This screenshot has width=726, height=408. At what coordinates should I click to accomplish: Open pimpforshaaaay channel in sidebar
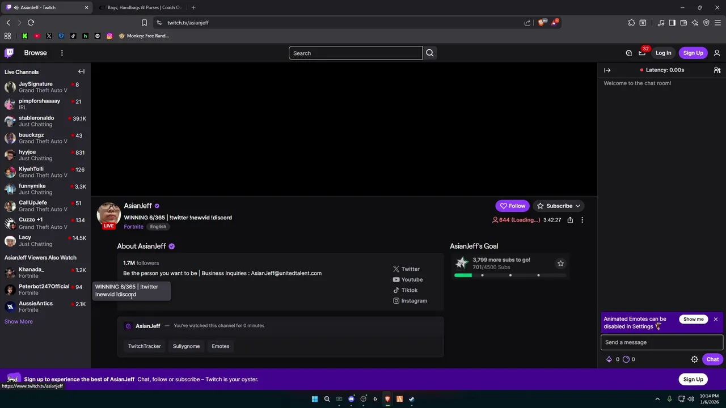coord(45,104)
